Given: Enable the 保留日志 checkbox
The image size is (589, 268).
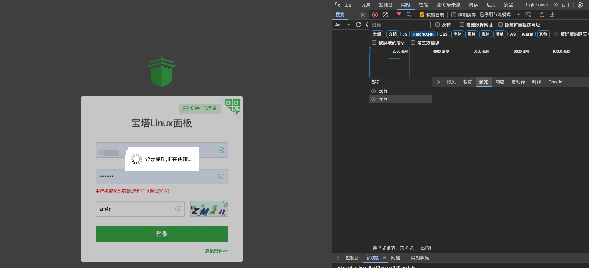Looking at the screenshot, I should pos(422,15).
